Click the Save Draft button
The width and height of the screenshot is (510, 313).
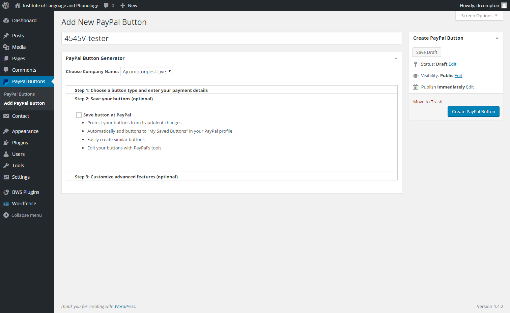(427, 52)
